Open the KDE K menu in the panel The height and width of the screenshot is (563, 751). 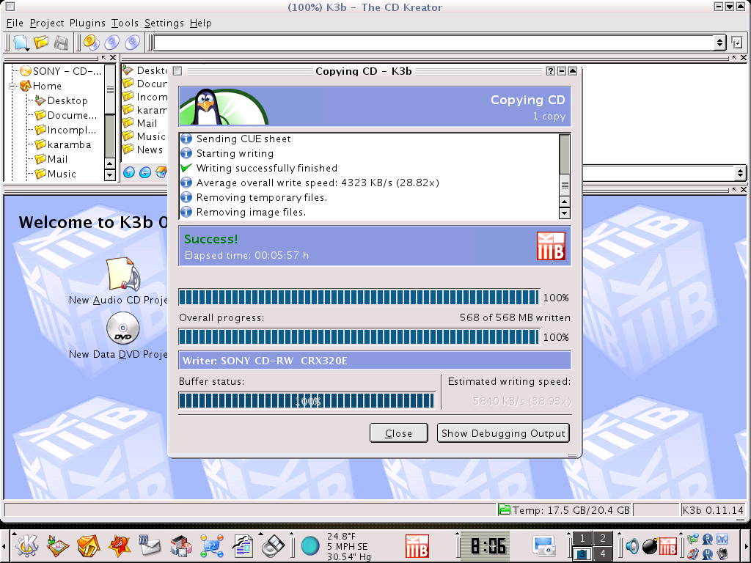[26, 545]
